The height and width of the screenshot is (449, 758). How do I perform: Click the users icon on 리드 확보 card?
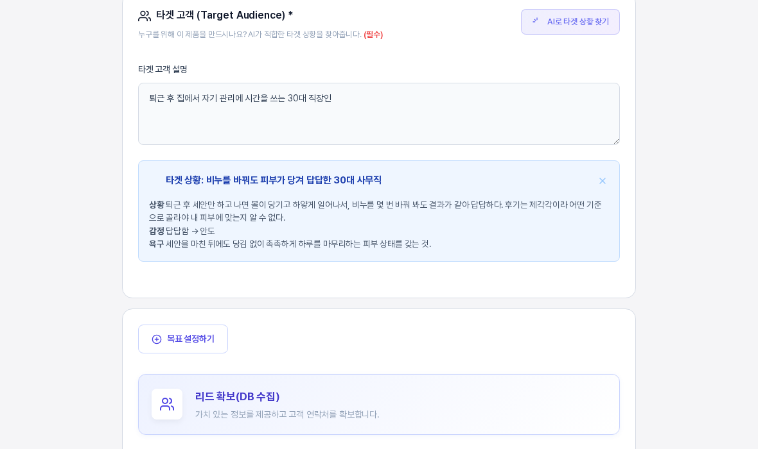tap(167, 404)
